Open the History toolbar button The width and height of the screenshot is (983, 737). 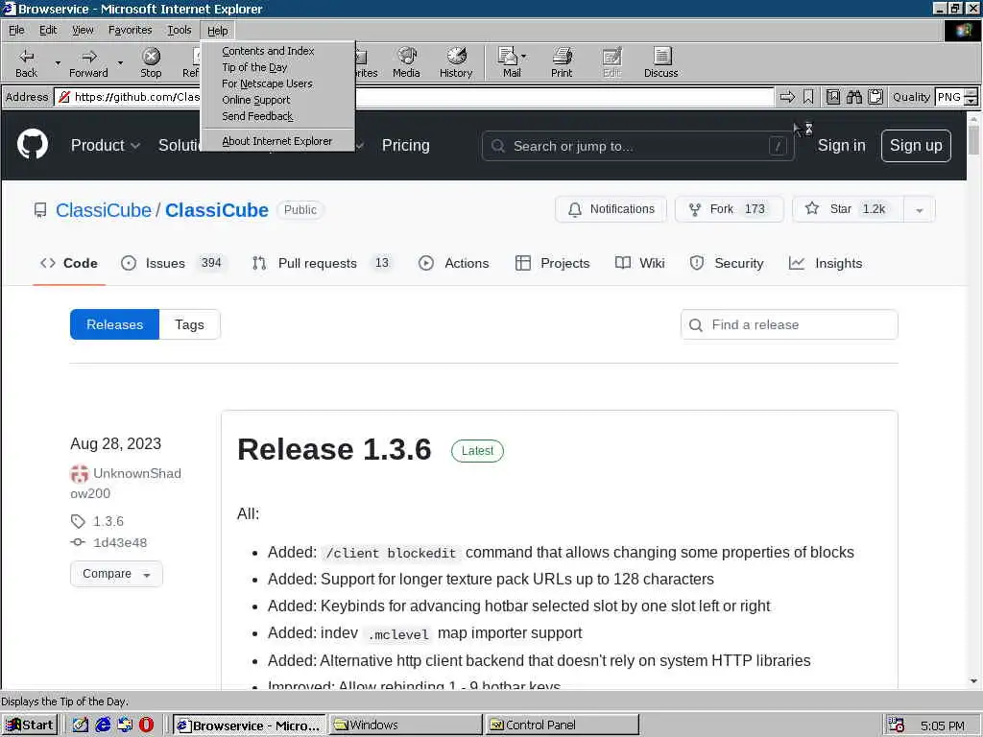(456, 62)
